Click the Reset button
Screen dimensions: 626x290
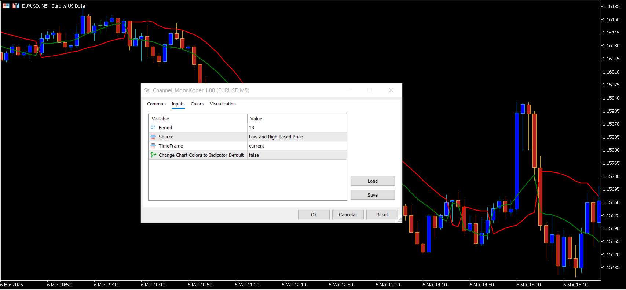pyautogui.click(x=382, y=215)
